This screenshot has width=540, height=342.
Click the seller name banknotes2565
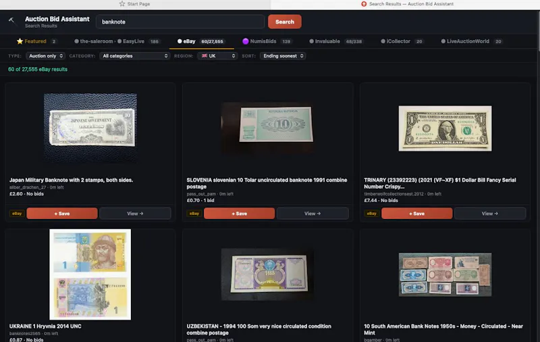[25, 333]
